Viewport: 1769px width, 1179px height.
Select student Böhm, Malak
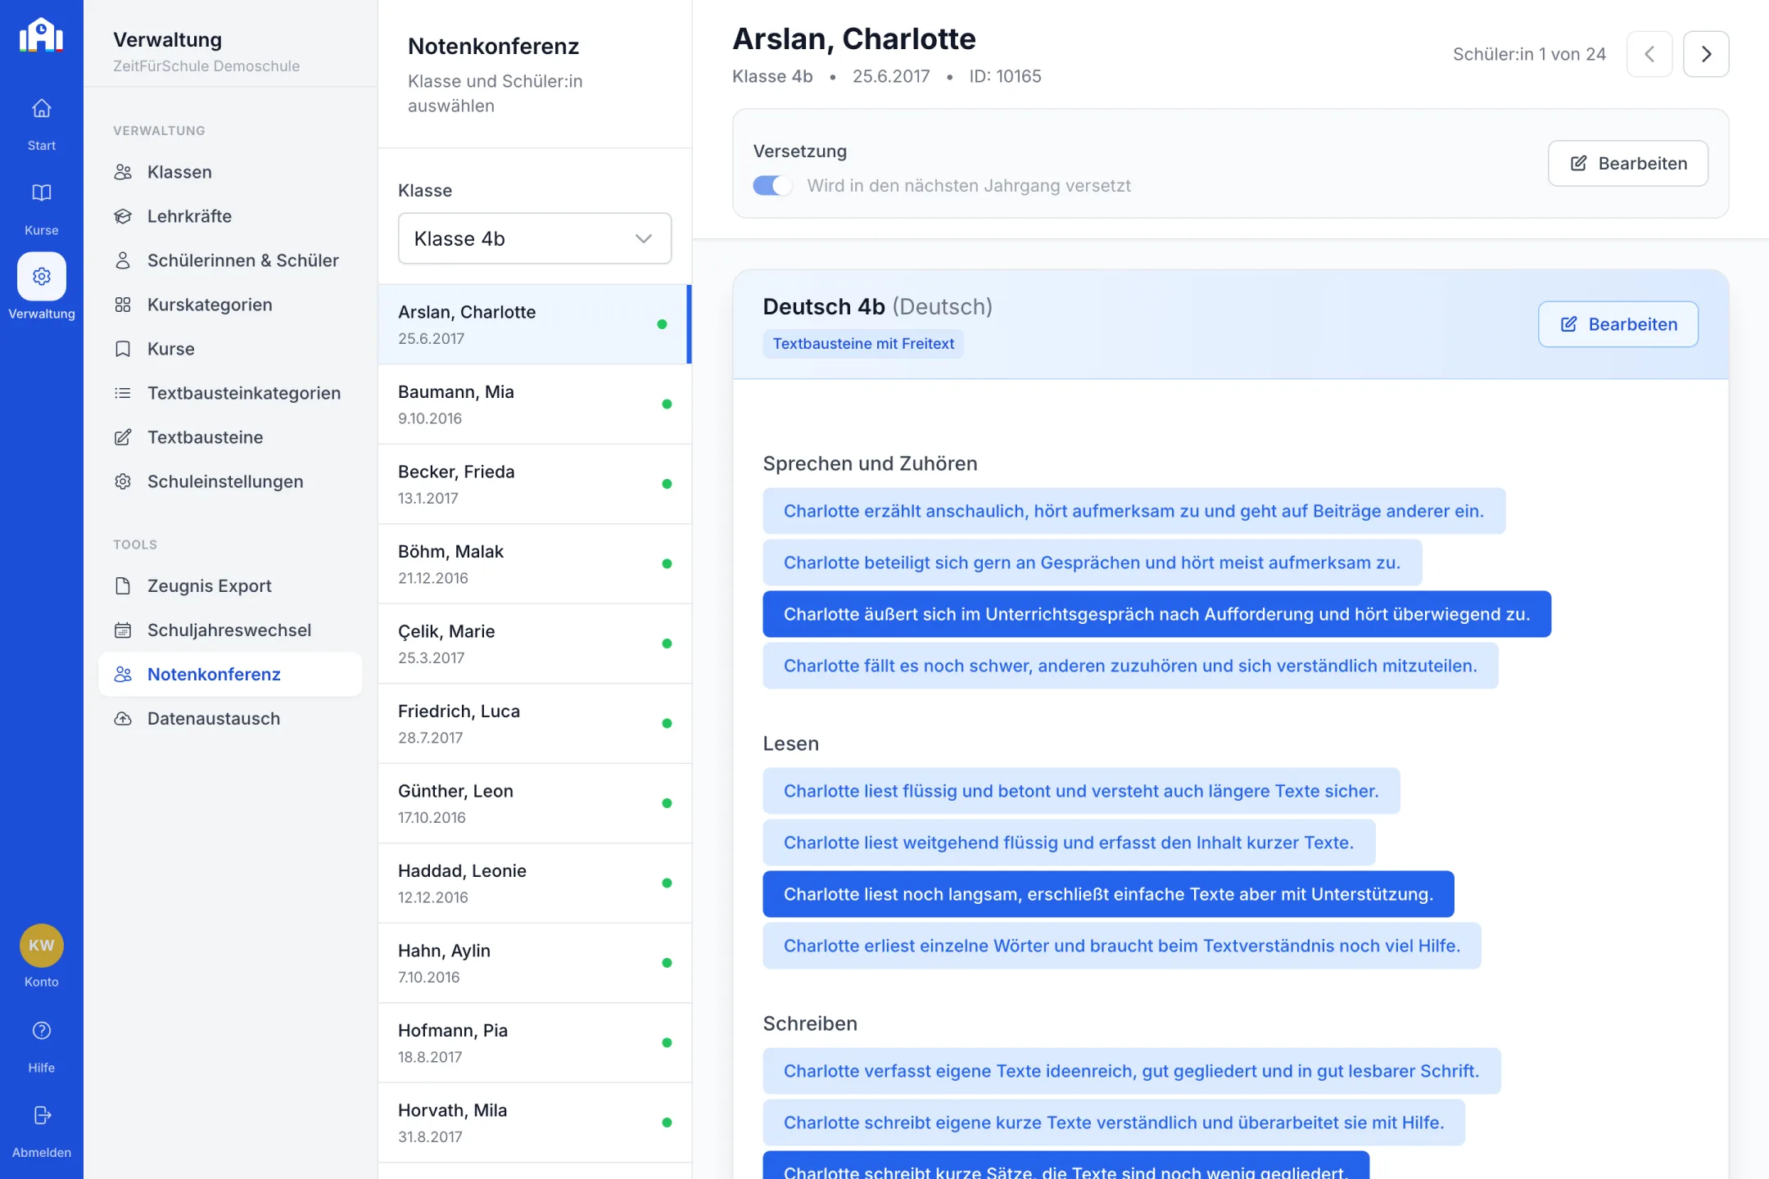click(534, 564)
